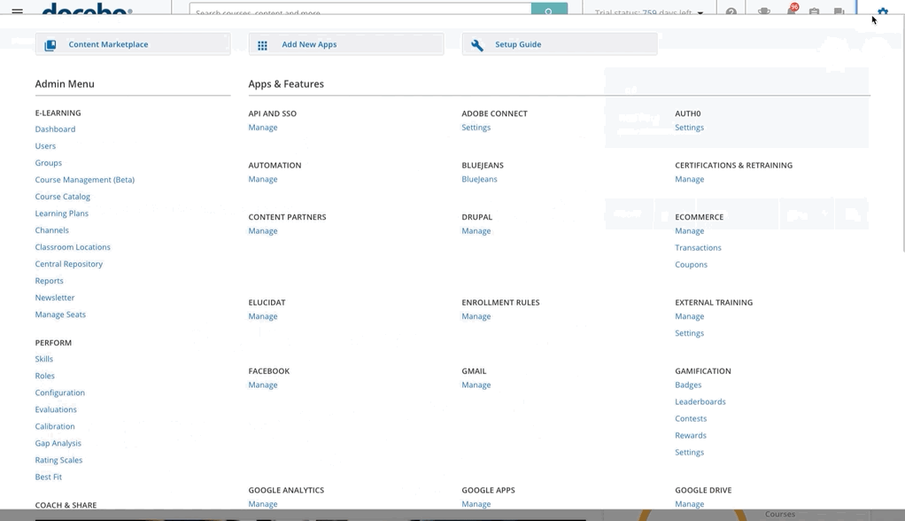
Task: Open Gamification Rewards
Action: (x=691, y=436)
